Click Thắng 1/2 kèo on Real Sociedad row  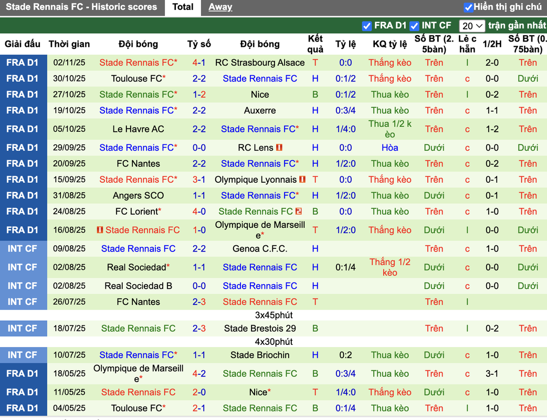point(390,267)
